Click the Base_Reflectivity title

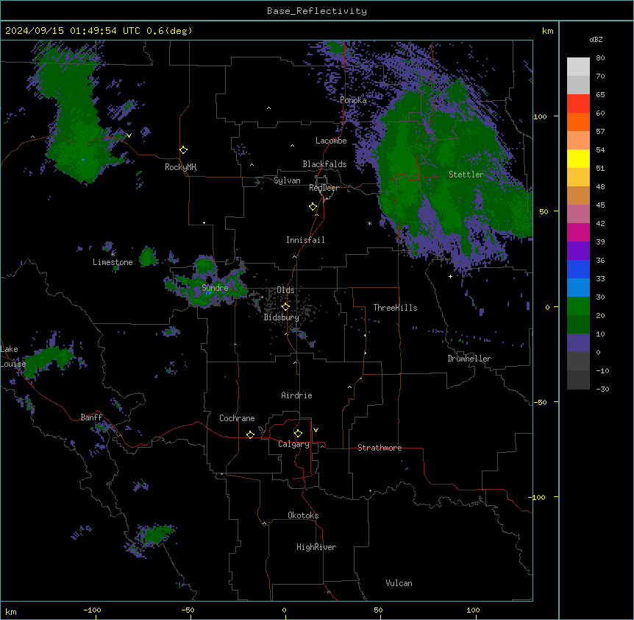(317, 11)
